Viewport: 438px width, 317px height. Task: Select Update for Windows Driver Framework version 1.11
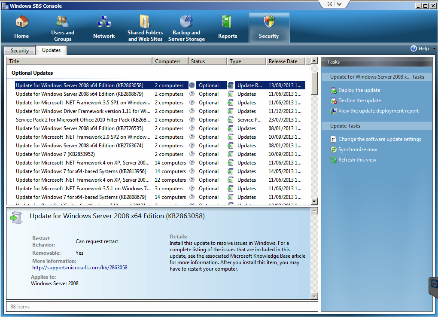click(x=160, y=111)
